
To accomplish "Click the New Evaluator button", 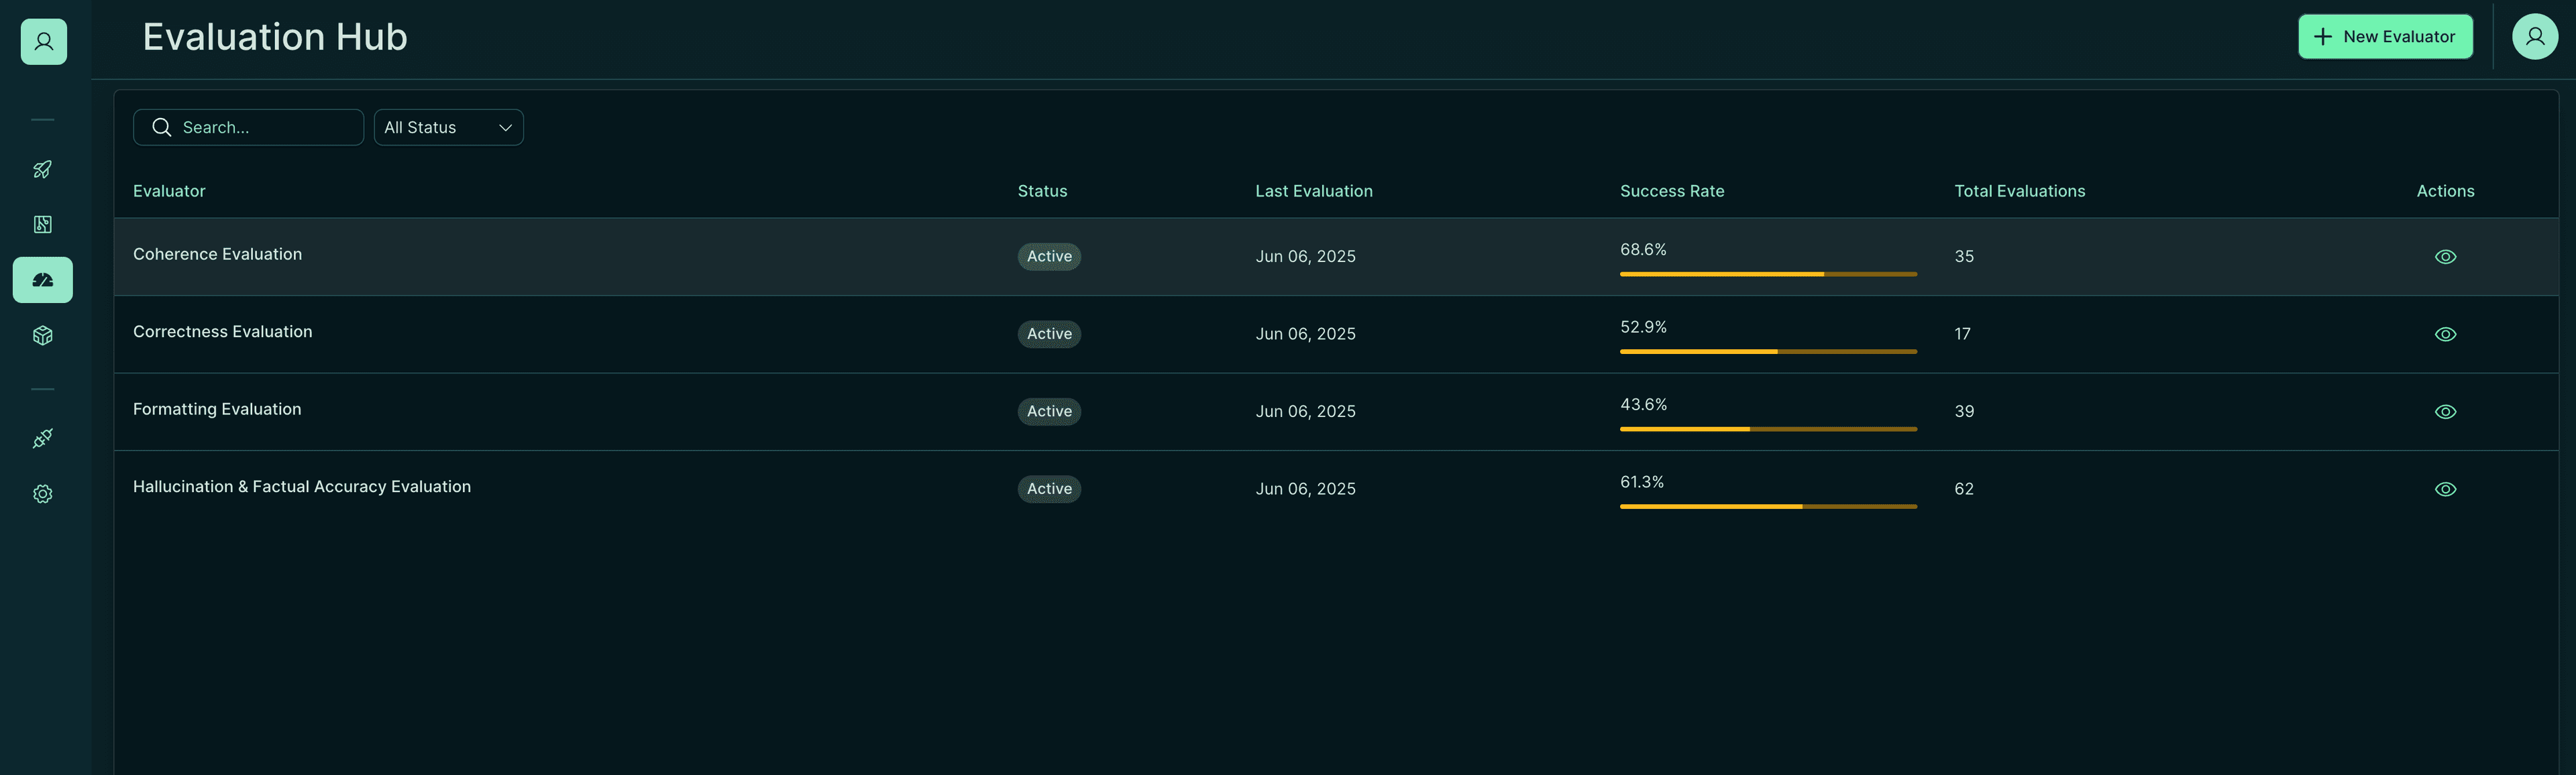I will click(x=2385, y=36).
